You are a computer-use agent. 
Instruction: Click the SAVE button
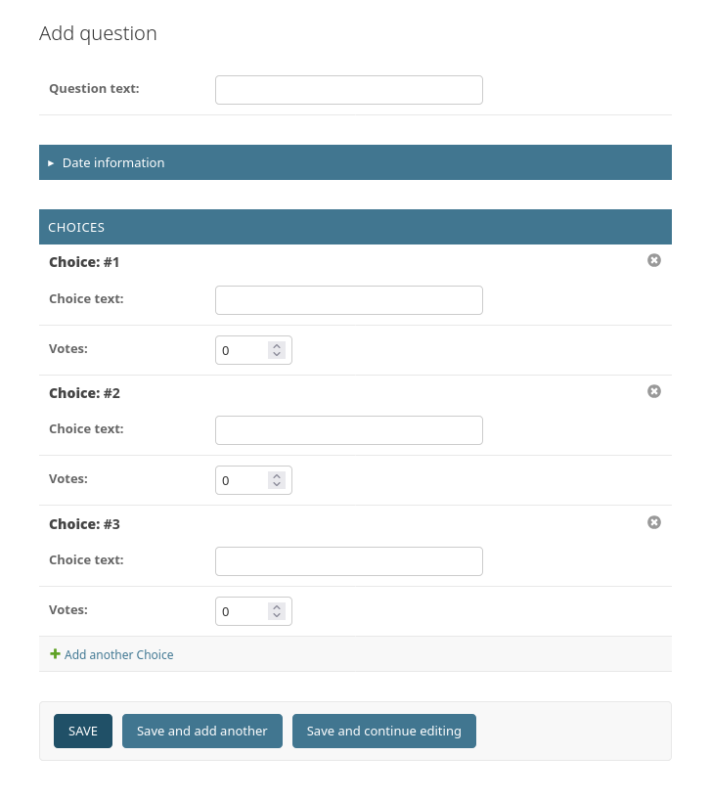click(82, 731)
